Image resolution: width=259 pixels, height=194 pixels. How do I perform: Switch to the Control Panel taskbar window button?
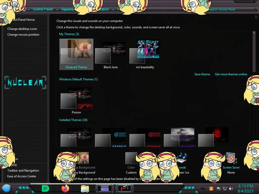click(x=105, y=188)
